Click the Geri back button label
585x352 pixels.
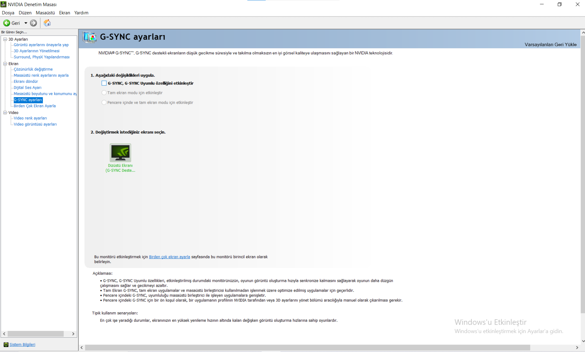[16, 23]
